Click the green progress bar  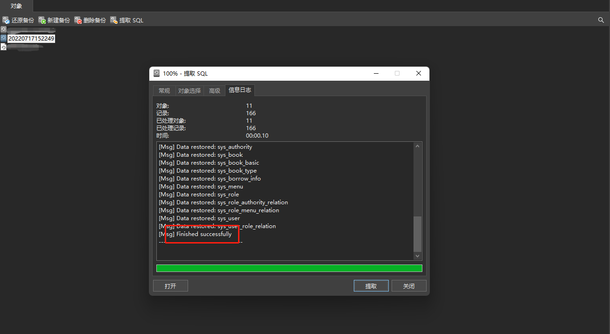[289, 268]
